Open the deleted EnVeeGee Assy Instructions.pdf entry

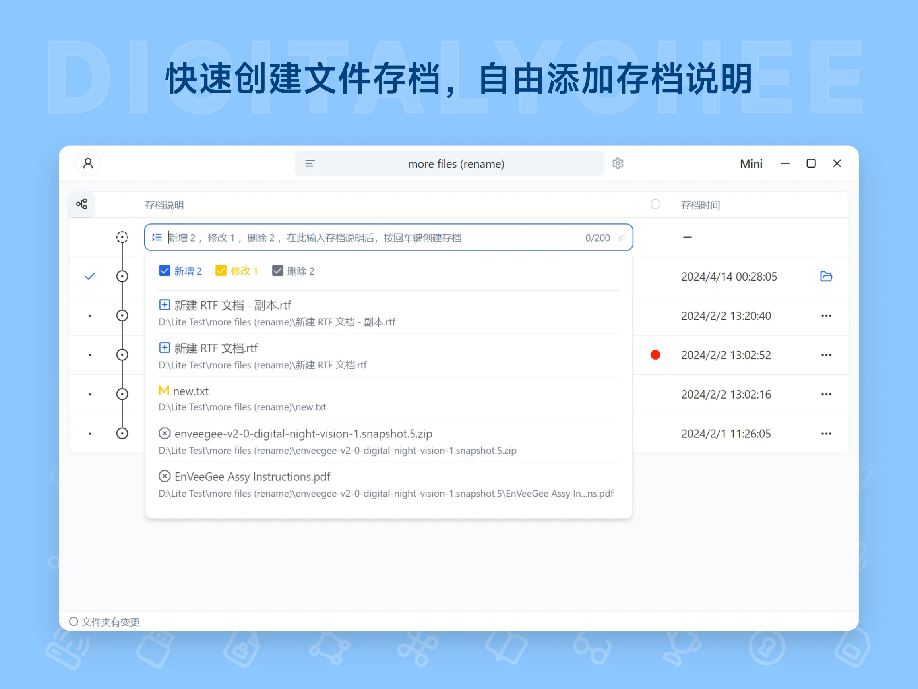(252, 476)
